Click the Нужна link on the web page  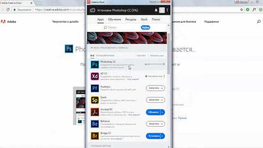point(182,118)
